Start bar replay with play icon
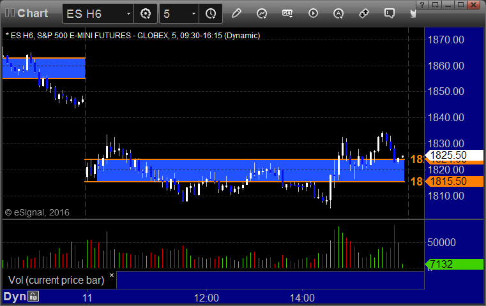486x306 pixels. pos(313,13)
